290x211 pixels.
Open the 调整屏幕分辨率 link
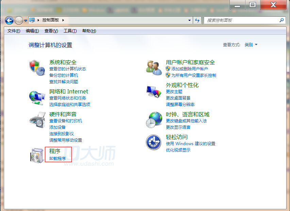pyautogui.click(x=180, y=104)
